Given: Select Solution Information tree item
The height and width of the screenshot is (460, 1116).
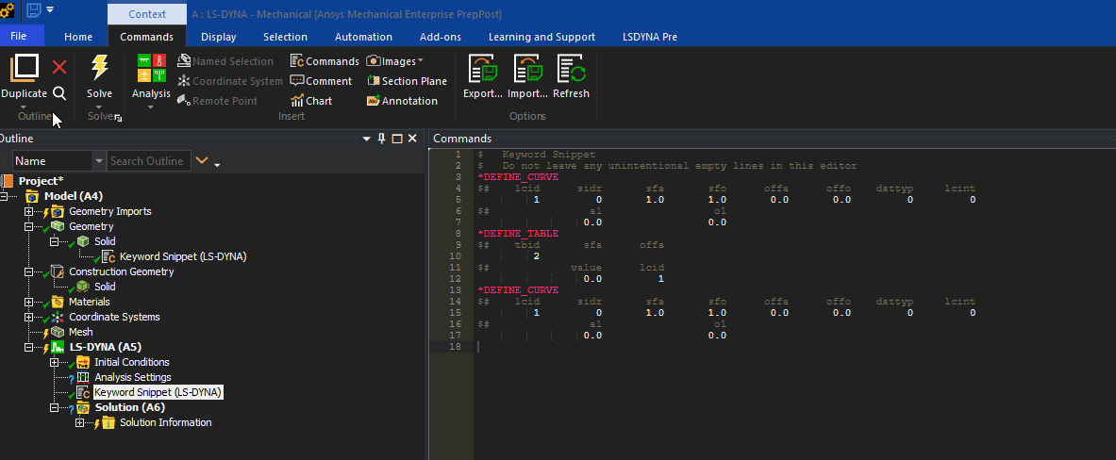Looking at the screenshot, I should [x=165, y=422].
